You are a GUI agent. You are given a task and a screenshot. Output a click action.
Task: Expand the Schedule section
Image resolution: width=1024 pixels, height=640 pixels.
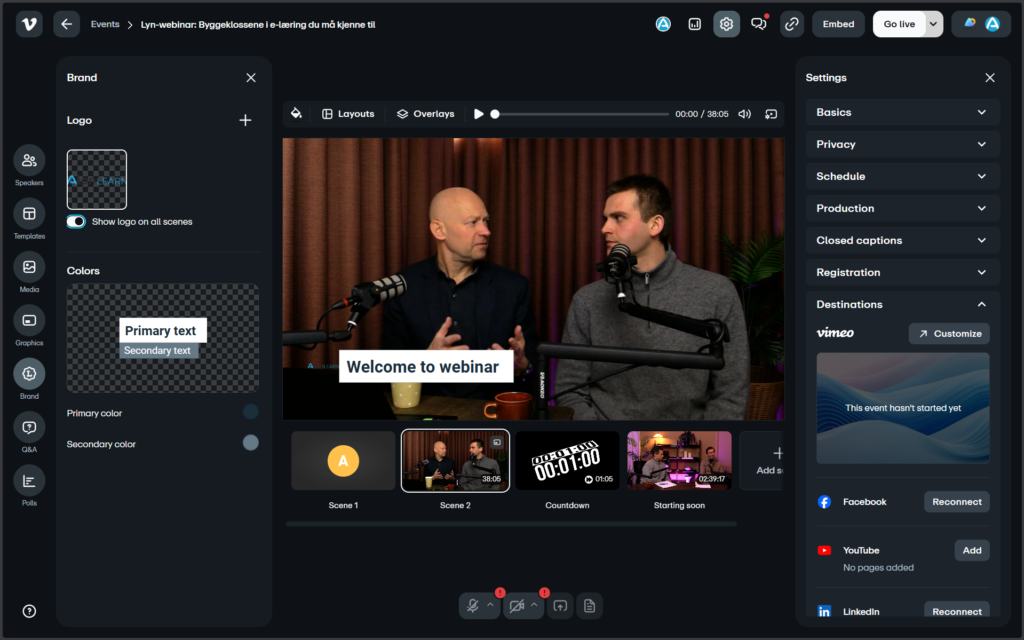(x=903, y=176)
